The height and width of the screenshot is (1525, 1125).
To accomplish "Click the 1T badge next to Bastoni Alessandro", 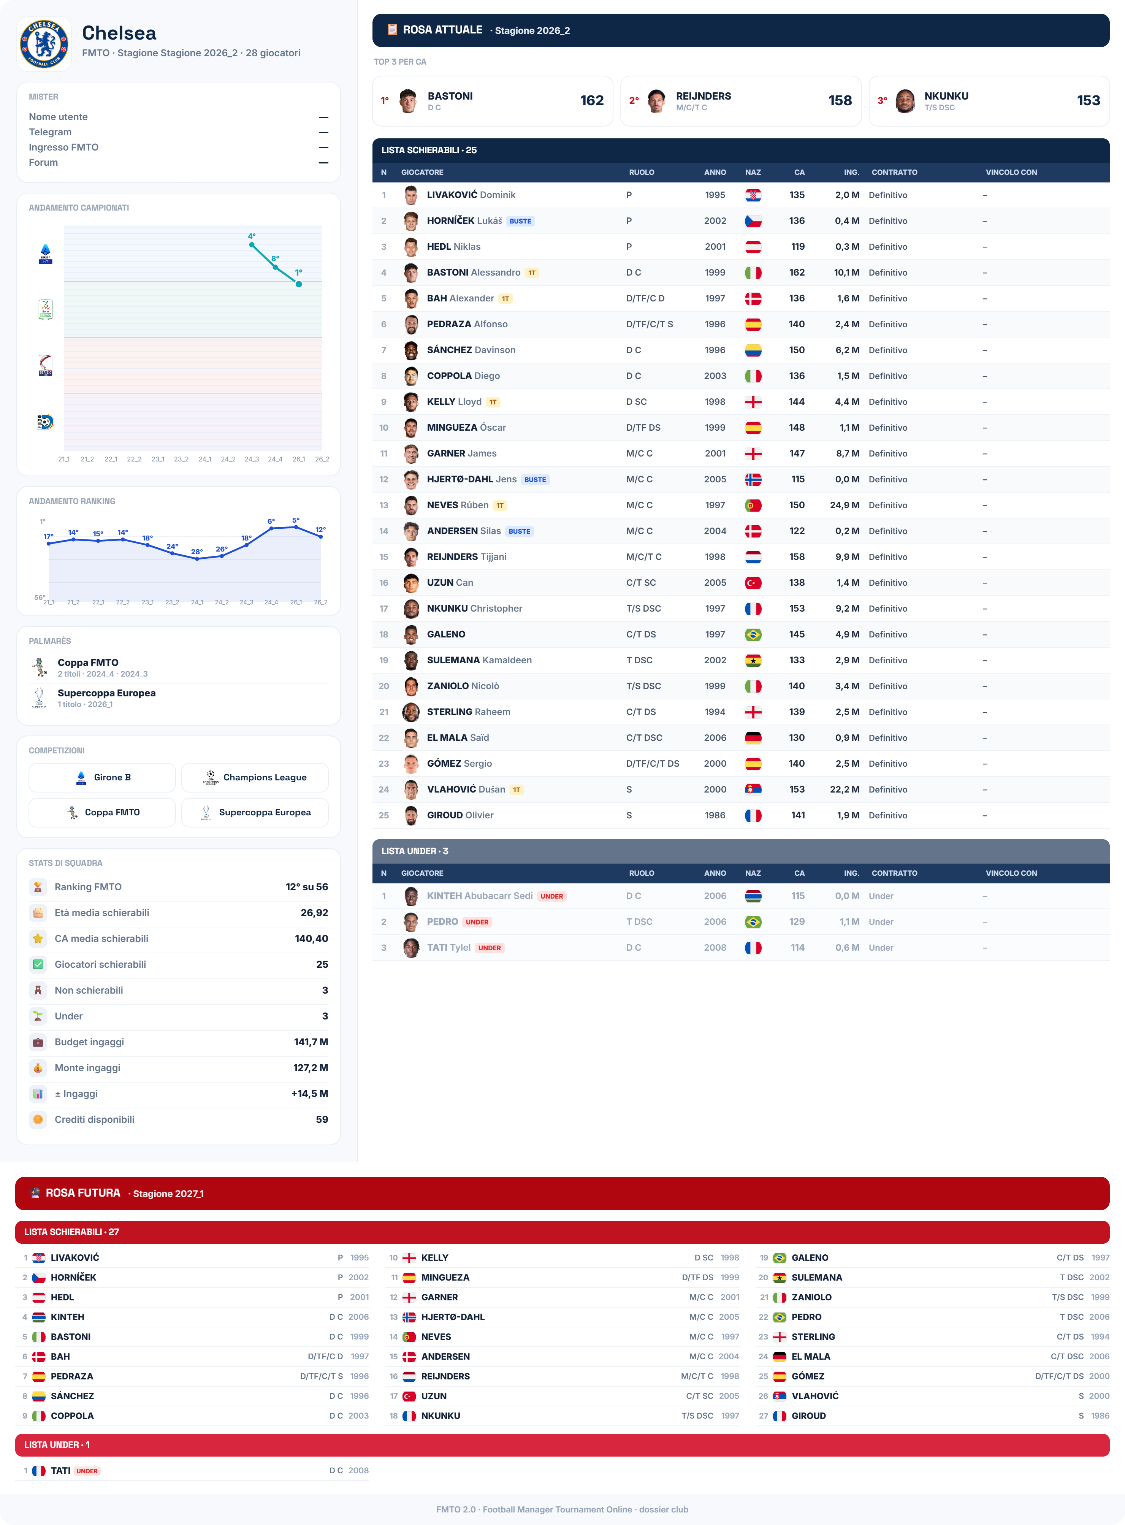I will (532, 273).
